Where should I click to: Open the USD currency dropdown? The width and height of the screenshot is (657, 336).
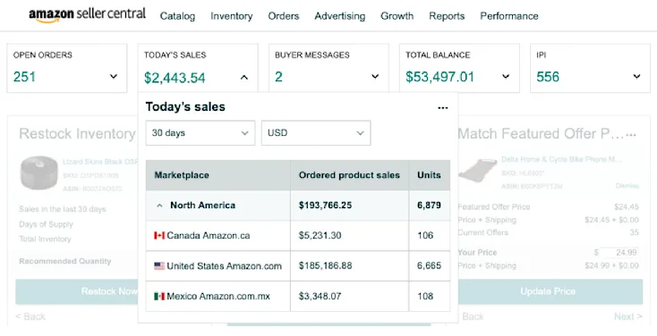(x=316, y=133)
